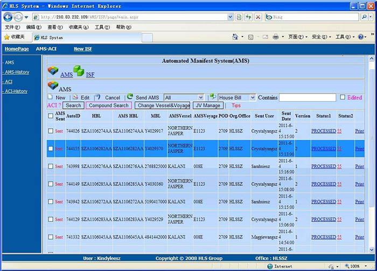Viewport: 377px width, 271px height.
Task: Click the printer icon in browser toolbar
Action: coord(275,37)
